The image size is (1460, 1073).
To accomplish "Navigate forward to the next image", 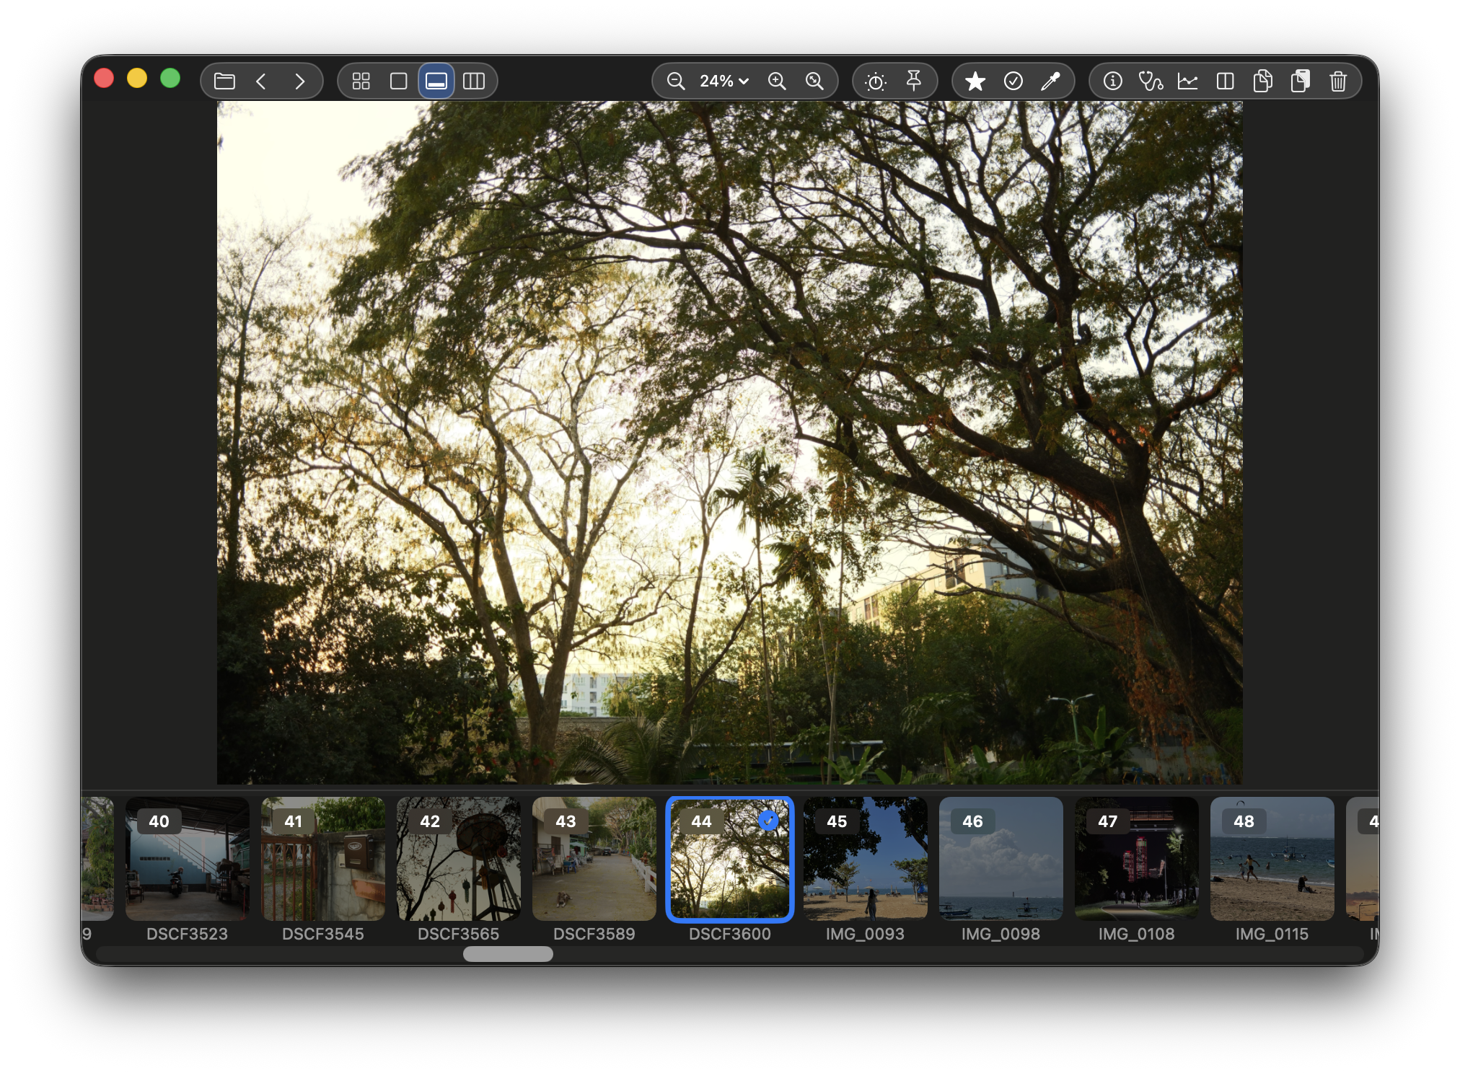I will [x=300, y=81].
